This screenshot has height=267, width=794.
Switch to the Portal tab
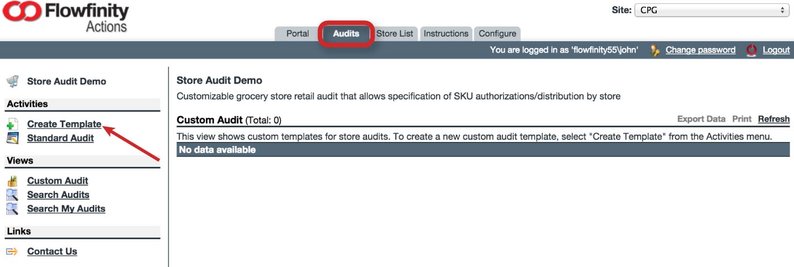point(298,33)
